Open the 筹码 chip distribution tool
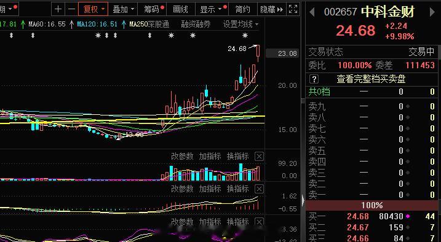 click(x=152, y=9)
